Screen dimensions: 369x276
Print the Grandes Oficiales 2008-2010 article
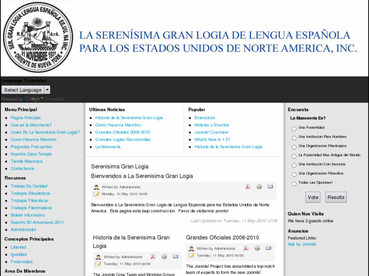pyautogui.click(x=257, y=248)
